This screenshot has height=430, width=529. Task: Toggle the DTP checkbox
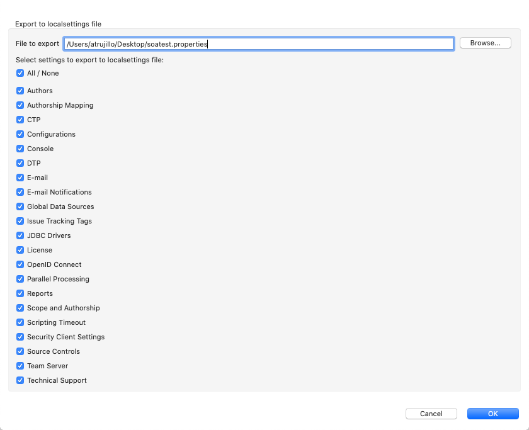pos(20,163)
